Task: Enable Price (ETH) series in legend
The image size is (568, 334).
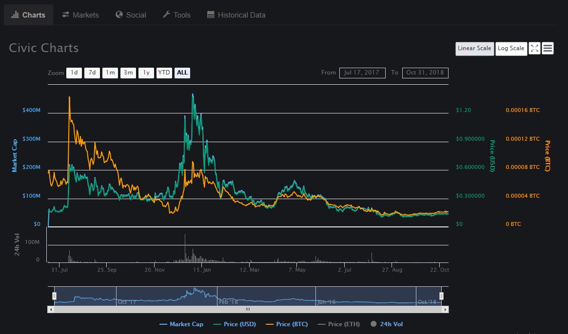Action: [x=339, y=324]
